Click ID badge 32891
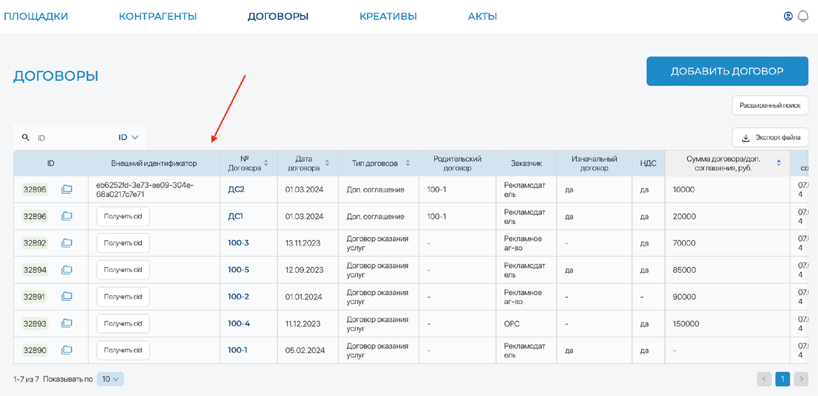The image size is (818, 396). click(35, 296)
